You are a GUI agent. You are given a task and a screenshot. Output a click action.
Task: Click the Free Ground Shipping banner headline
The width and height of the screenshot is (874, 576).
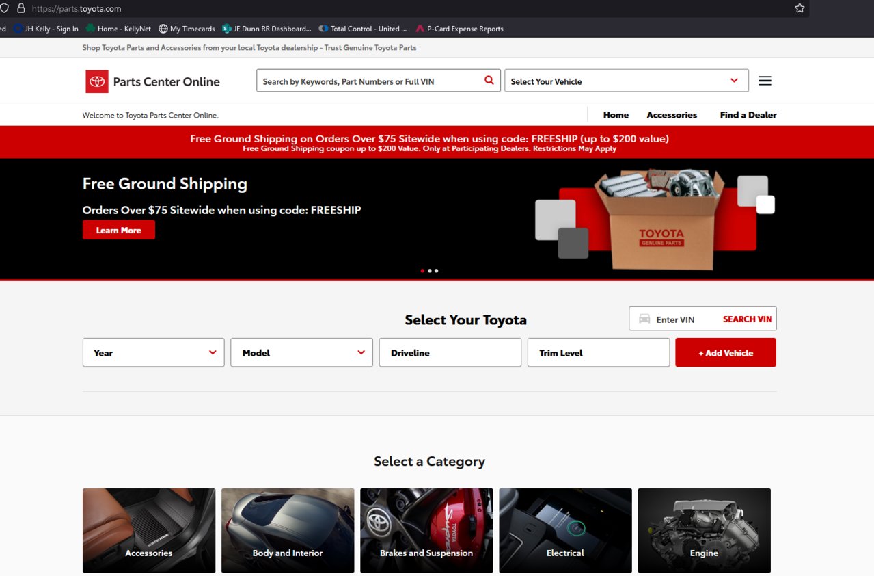coord(165,184)
